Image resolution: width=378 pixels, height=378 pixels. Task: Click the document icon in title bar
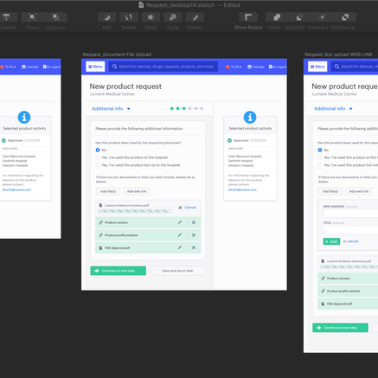coord(141,5)
